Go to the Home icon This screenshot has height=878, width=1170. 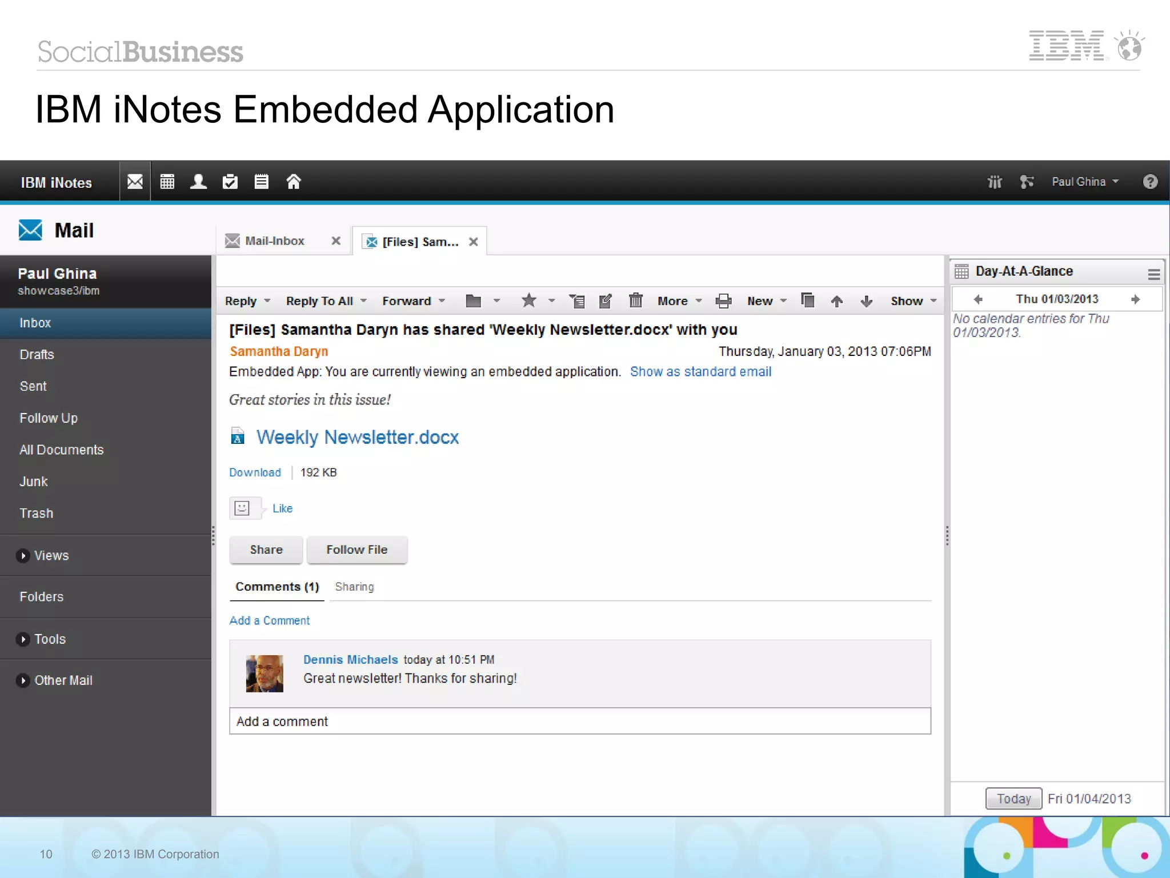[294, 182]
